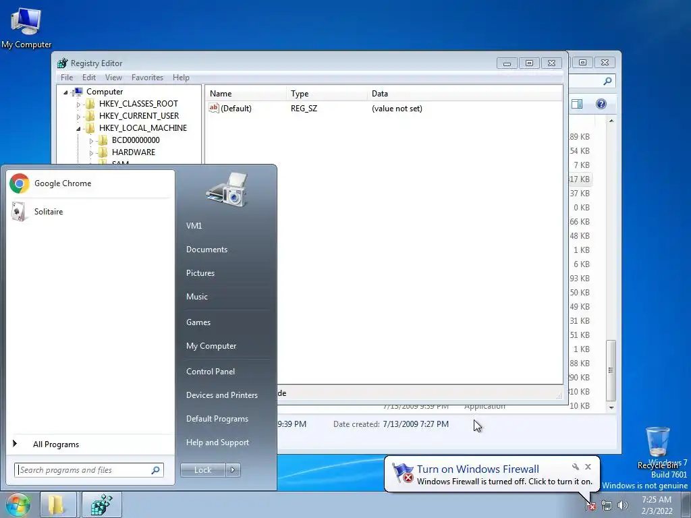Click the Registry Editor title bar icon
Viewport: 691px width, 518px height.
(x=63, y=63)
